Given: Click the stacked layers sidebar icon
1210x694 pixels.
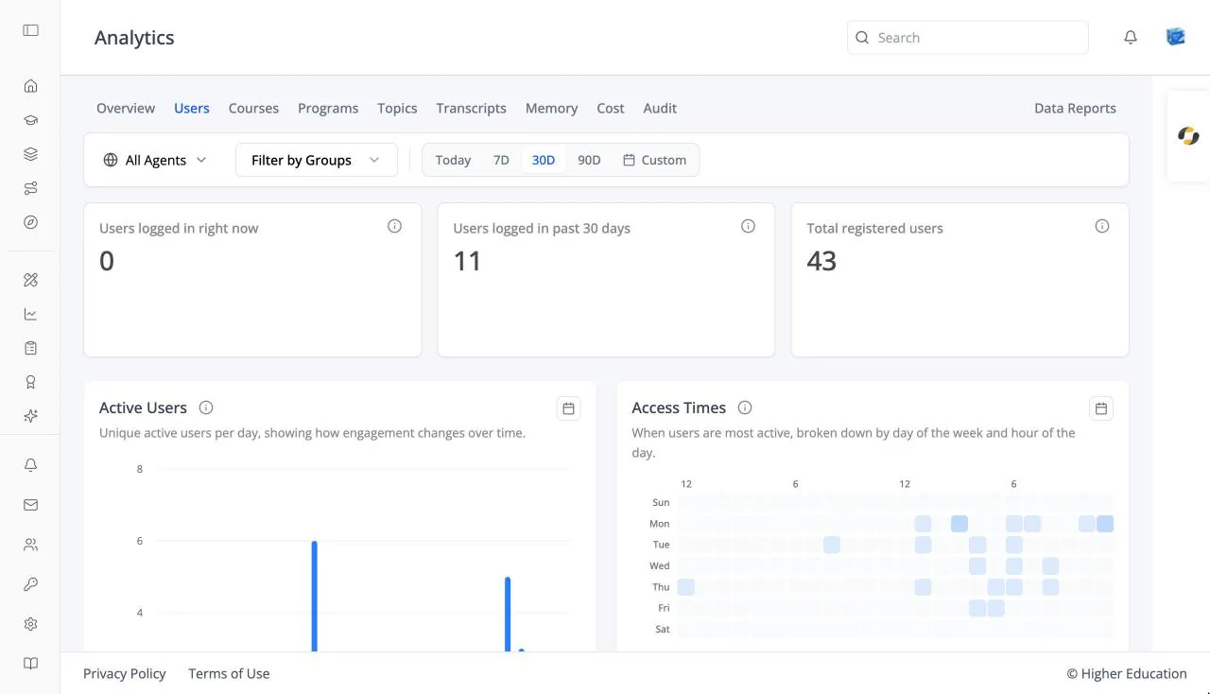Looking at the screenshot, I should (x=30, y=154).
